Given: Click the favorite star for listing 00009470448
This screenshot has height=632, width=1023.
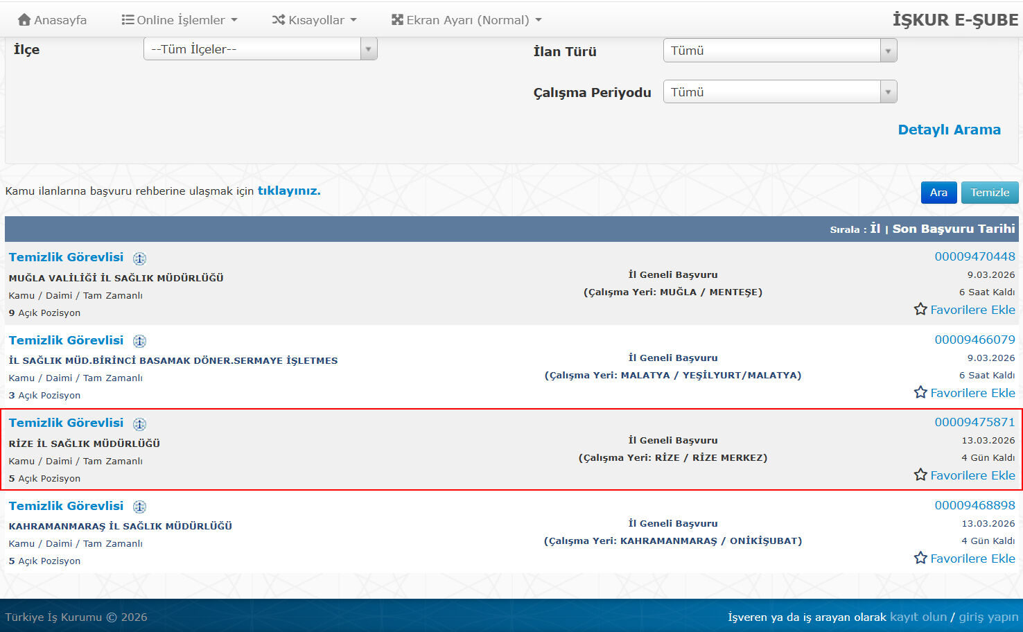Looking at the screenshot, I should [x=920, y=309].
